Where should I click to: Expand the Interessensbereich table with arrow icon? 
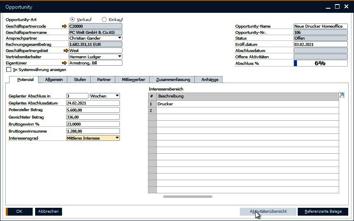click(342, 95)
